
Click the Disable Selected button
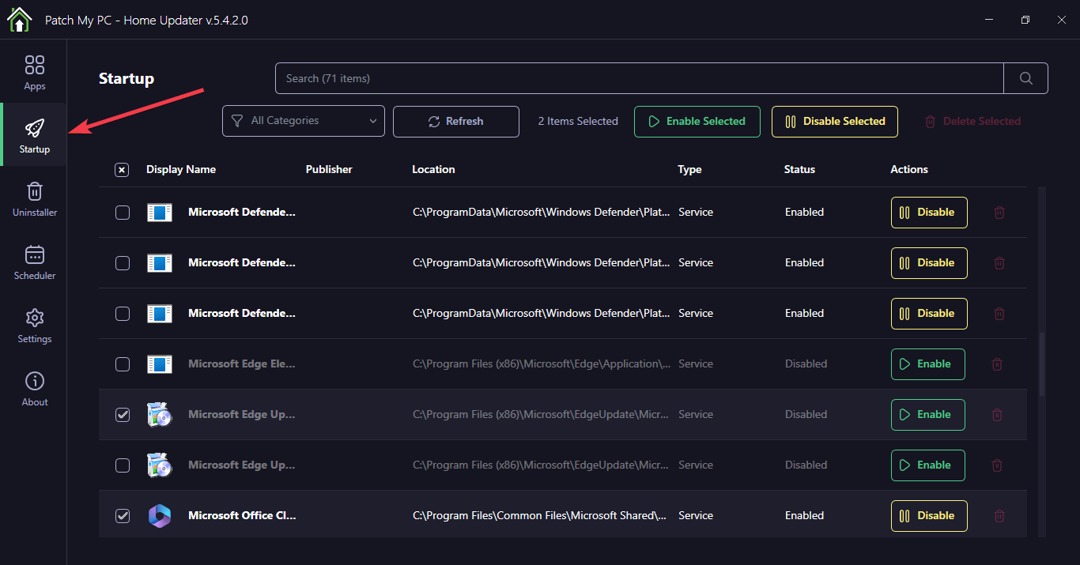[834, 122]
